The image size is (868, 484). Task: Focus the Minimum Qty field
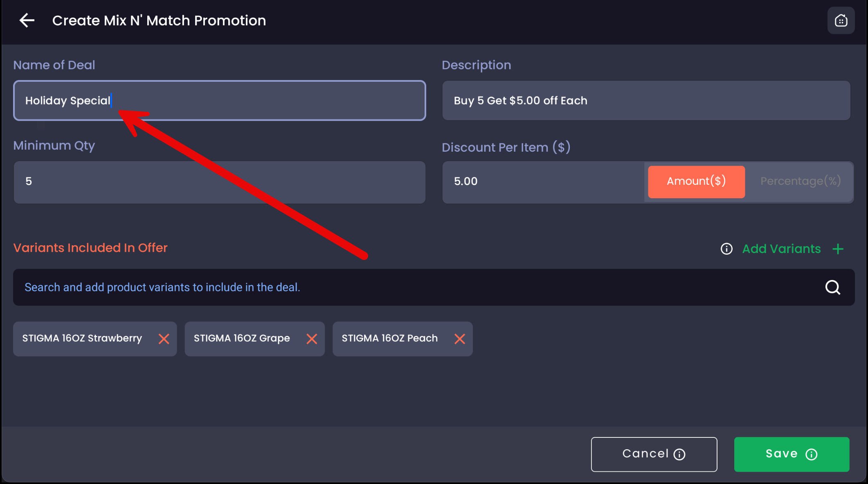219,182
